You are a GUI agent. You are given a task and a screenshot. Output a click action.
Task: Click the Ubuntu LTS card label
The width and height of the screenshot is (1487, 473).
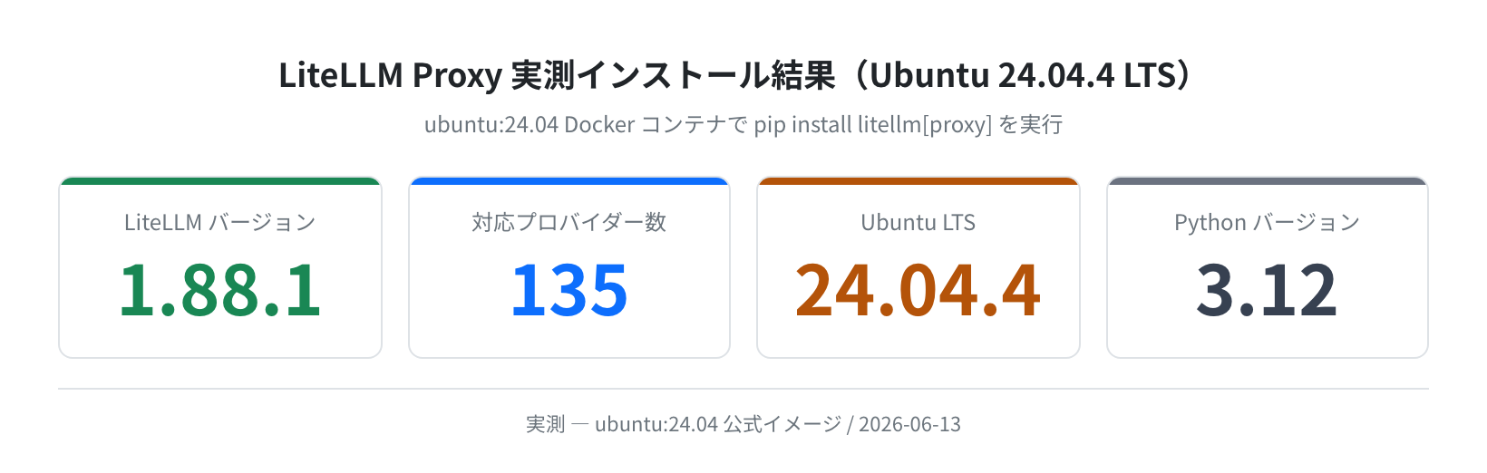tap(918, 222)
